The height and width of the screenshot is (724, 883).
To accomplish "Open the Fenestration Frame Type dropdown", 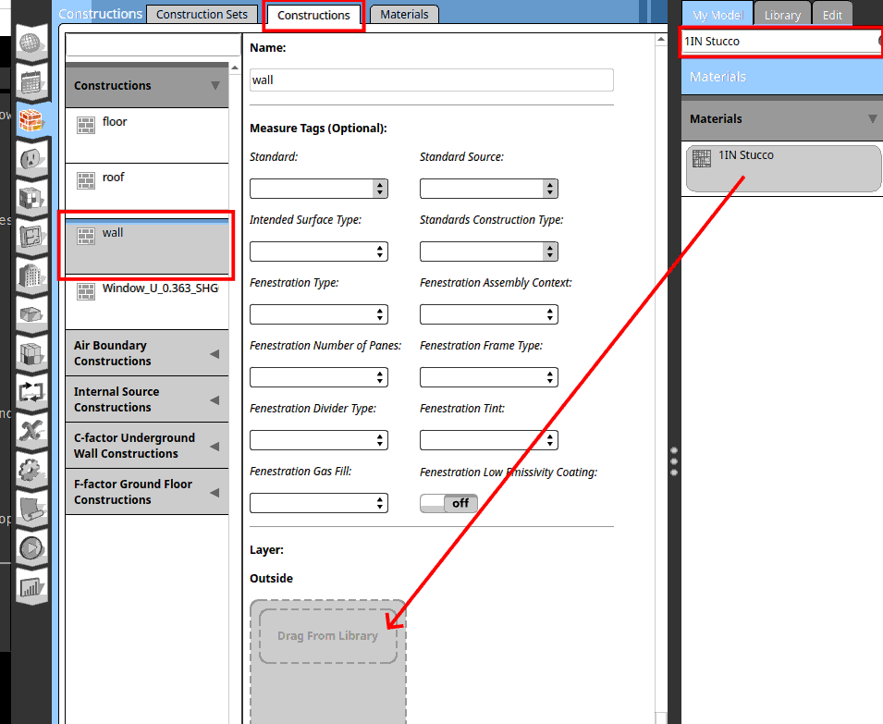I will [x=488, y=377].
